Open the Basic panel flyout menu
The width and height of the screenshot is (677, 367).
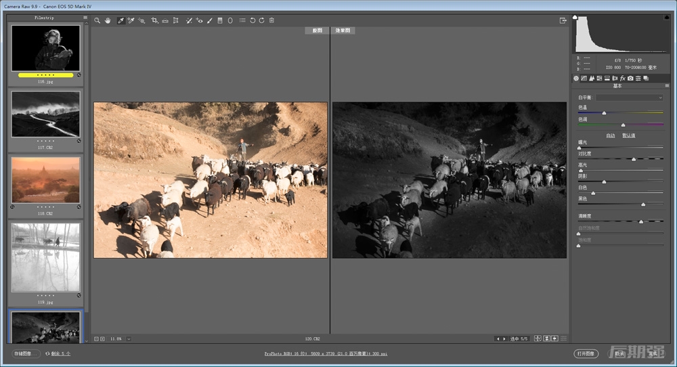(667, 86)
